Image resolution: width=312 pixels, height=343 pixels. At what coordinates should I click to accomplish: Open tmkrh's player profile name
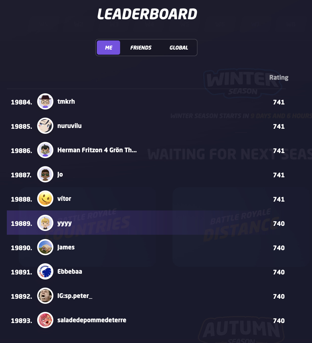[x=66, y=102]
